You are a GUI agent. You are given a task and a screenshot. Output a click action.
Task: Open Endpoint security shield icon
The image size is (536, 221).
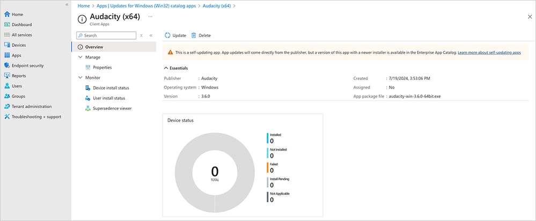coord(7,65)
